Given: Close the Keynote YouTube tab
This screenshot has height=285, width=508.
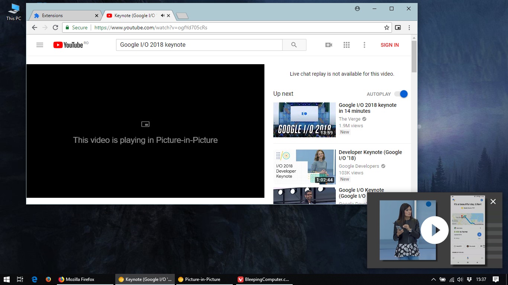Looking at the screenshot, I should click(x=168, y=16).
